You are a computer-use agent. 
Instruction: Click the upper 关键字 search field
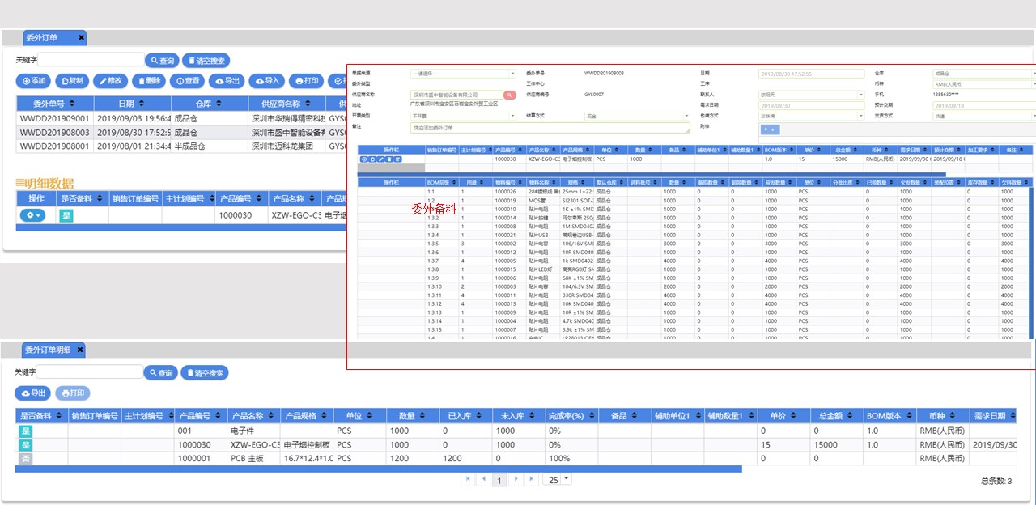(90, 60)
